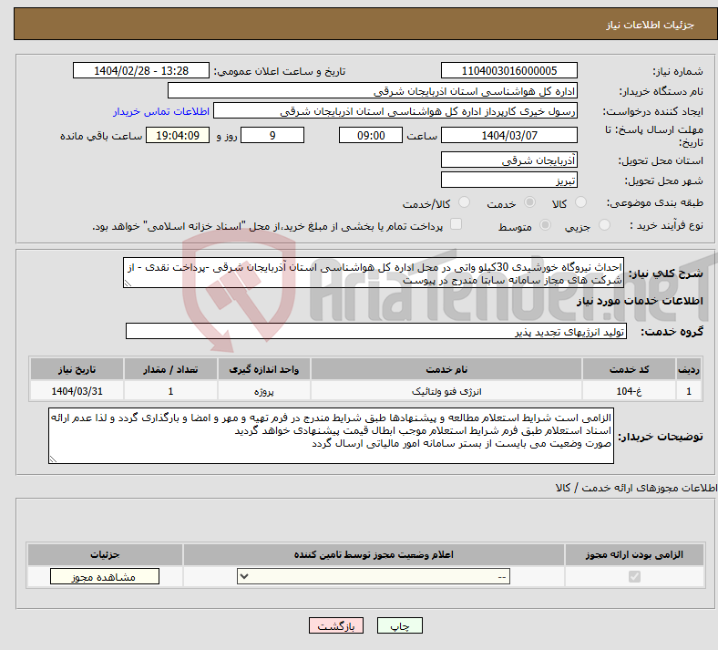The width and height of the screenshot is (718, 650).
Task: Click the تبریز city field
Action: [508, 180]
